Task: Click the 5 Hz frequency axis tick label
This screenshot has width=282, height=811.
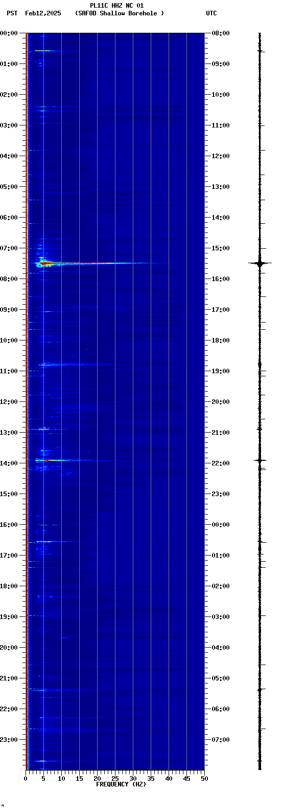Action: [43, 779]
